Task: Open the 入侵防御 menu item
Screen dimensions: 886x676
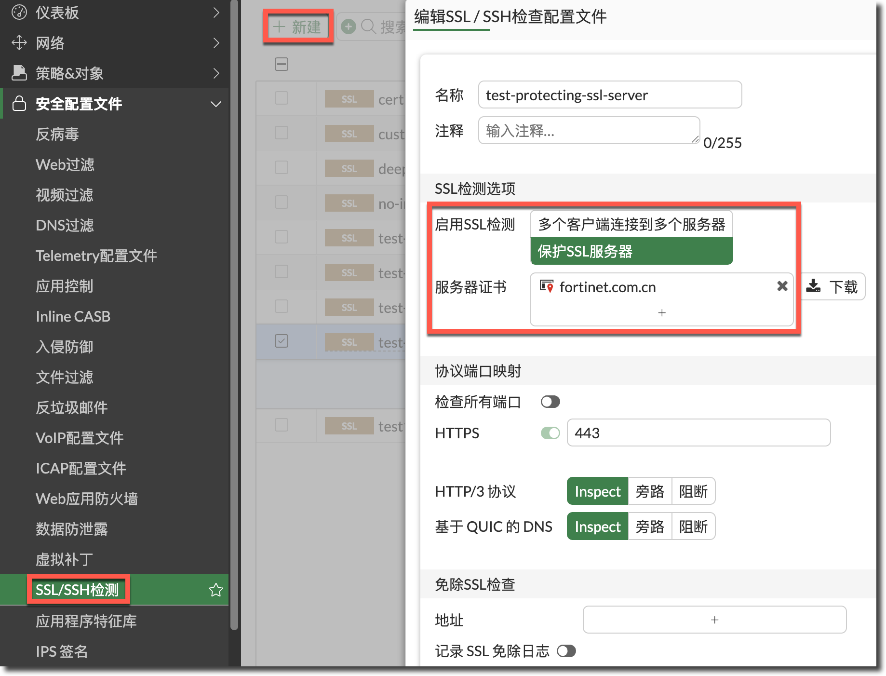Action: pos(65,347)
